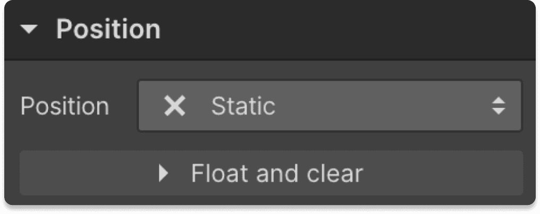Click the Static position type icon

pos(174,107)
